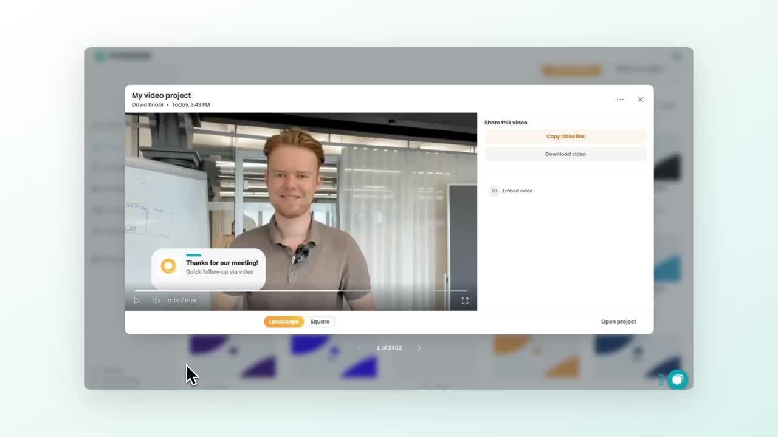Open the chat support bubble
Viewport: 778px width, 437px height.
click(677, 380)
